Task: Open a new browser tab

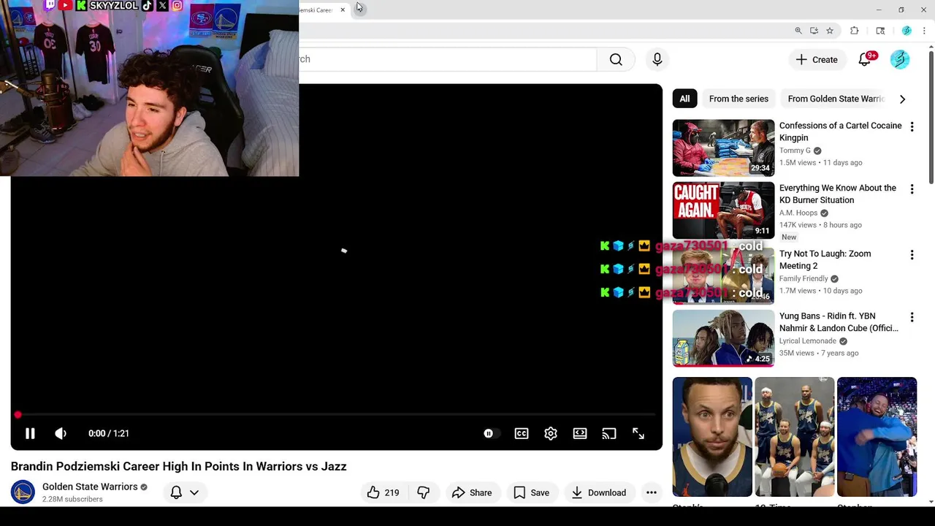Action: [x=359, y=8]
